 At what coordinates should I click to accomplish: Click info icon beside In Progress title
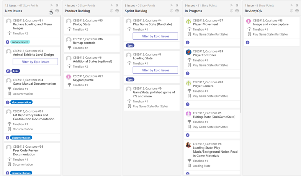[232, 11]
